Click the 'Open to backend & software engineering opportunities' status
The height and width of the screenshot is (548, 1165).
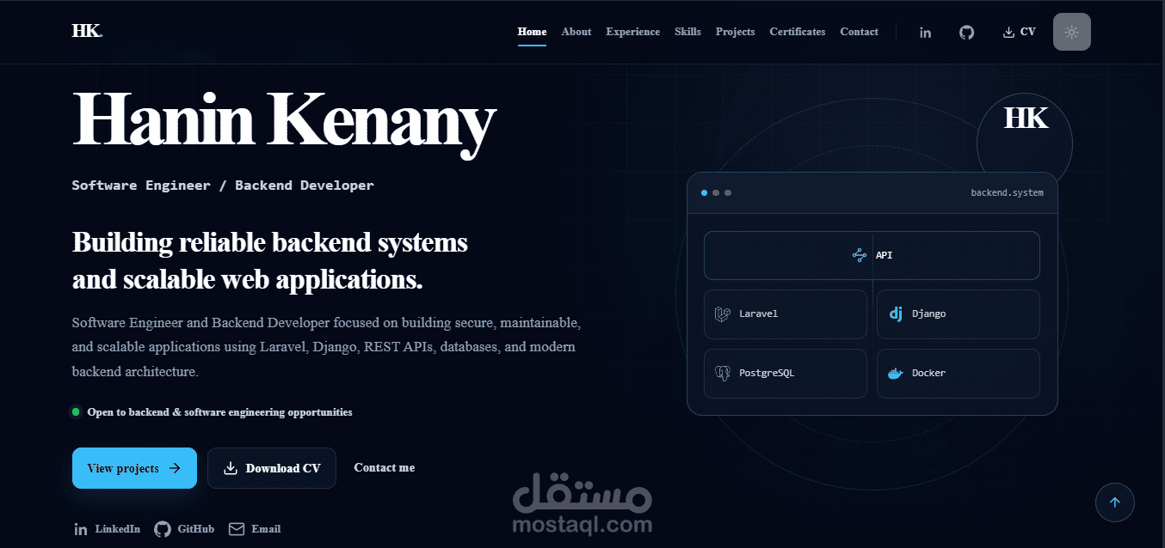click(x=212, y=412)
